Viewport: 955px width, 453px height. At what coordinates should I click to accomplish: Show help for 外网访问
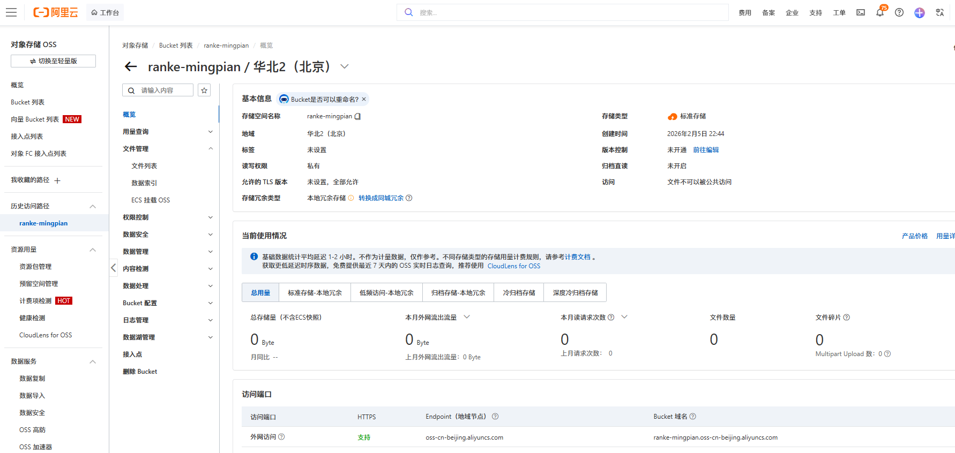281,437
